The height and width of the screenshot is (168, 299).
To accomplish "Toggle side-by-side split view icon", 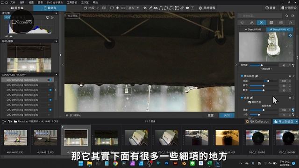I will [104, 8].
